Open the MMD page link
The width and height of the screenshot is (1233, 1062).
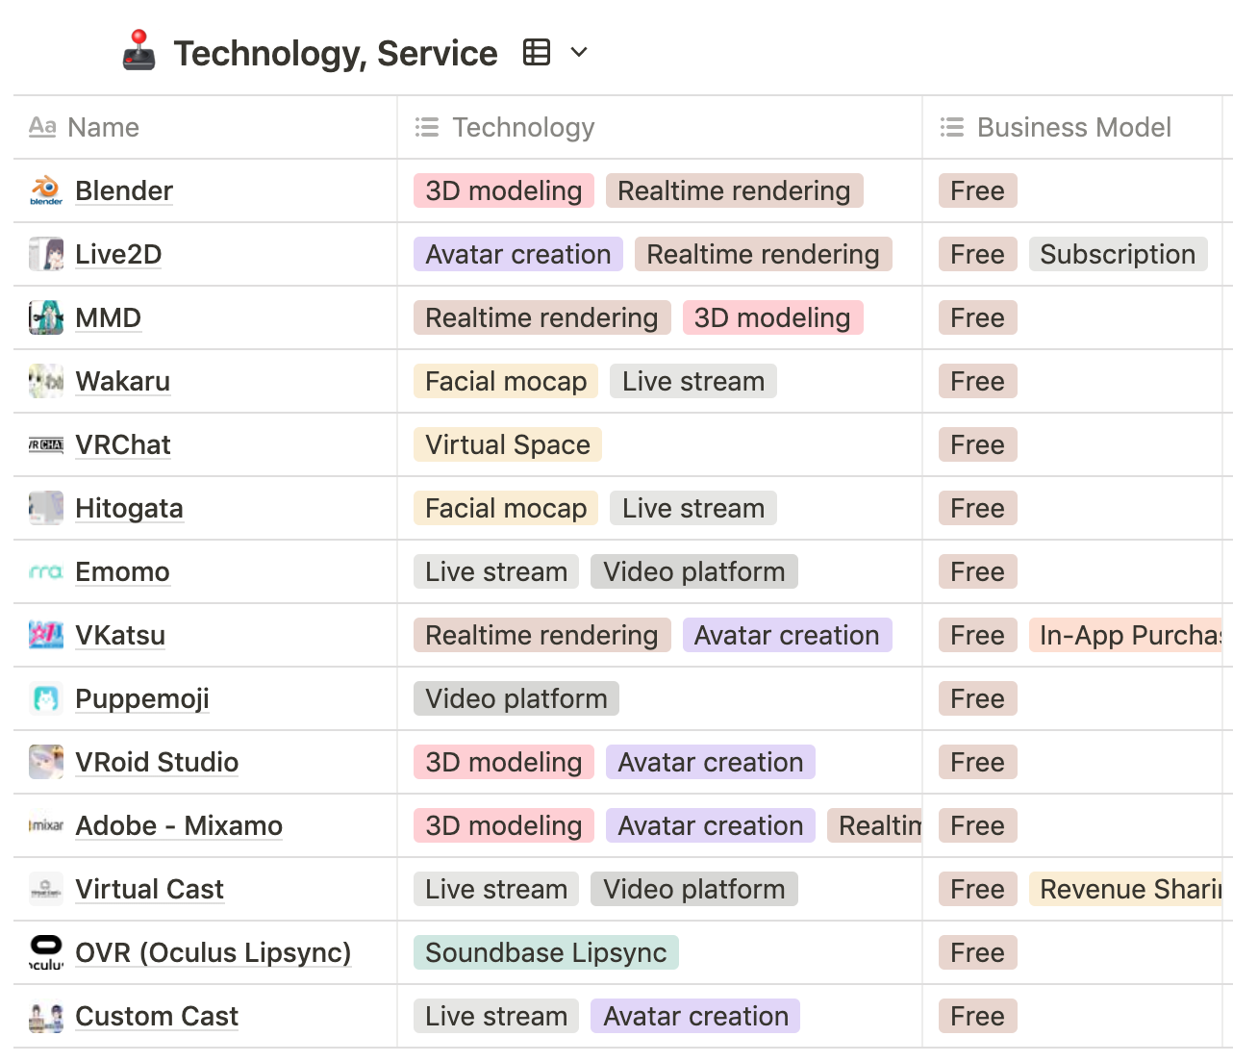click(x=109, y=317)
